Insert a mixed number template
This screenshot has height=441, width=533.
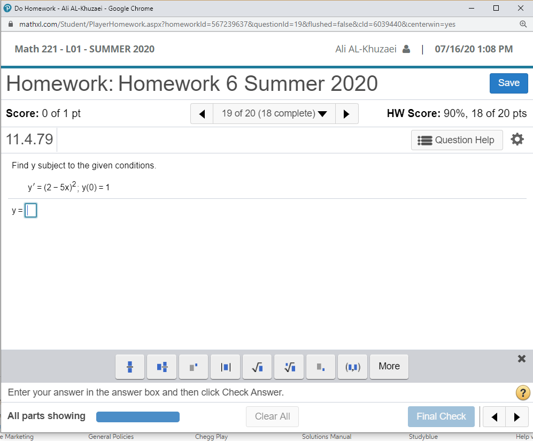(161, 367)
